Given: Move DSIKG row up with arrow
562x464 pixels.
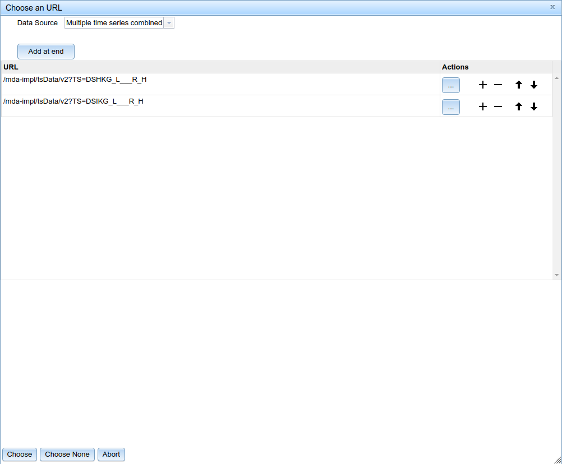Looking at the screenshot, I should coord(519,107).
